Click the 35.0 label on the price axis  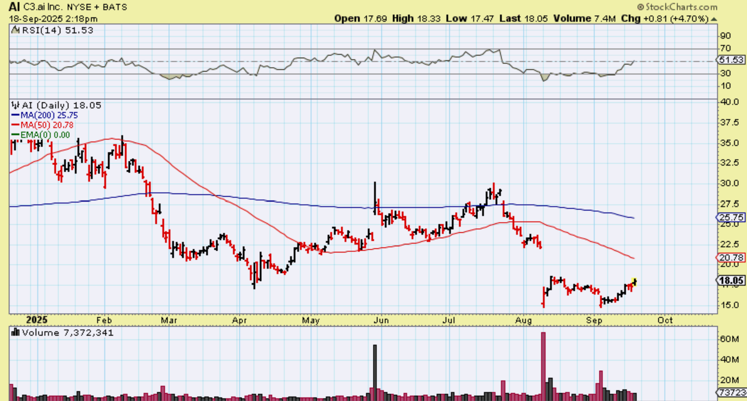click(x=730, y=143)
